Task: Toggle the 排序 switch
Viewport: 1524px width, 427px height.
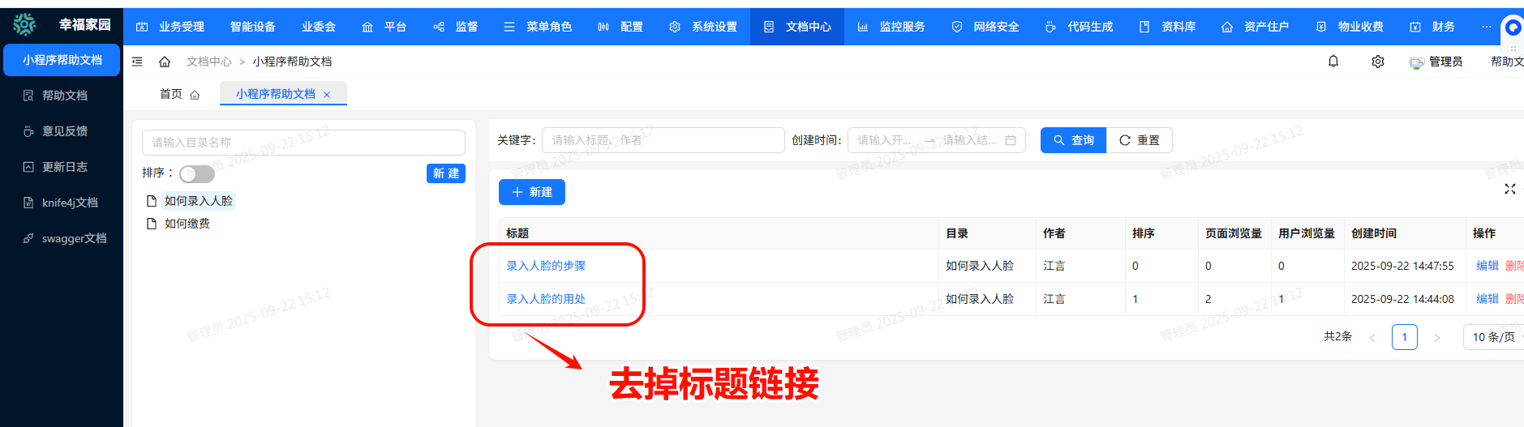Action: point(196,174)
